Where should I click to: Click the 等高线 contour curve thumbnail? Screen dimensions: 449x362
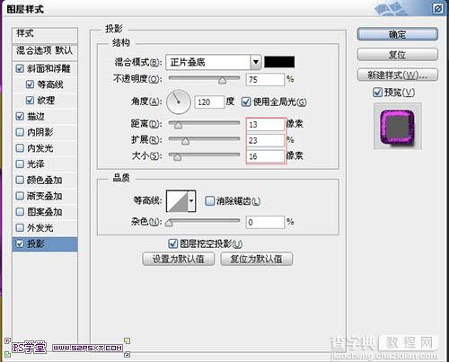pyautogui.click(x=177, y=201)
